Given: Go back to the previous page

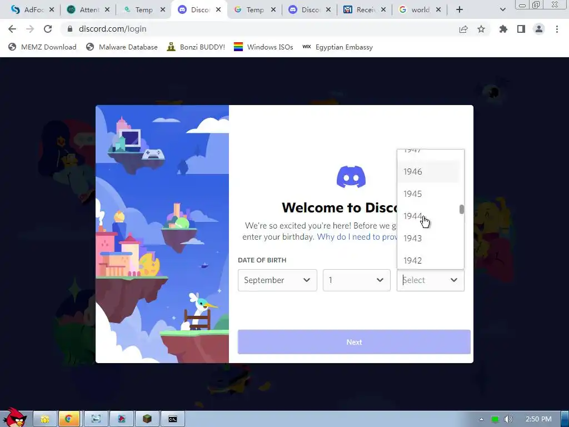Looking at the screenshot, I should pos(12,29).
